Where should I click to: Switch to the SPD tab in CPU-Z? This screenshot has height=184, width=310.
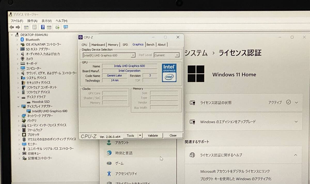125,45
